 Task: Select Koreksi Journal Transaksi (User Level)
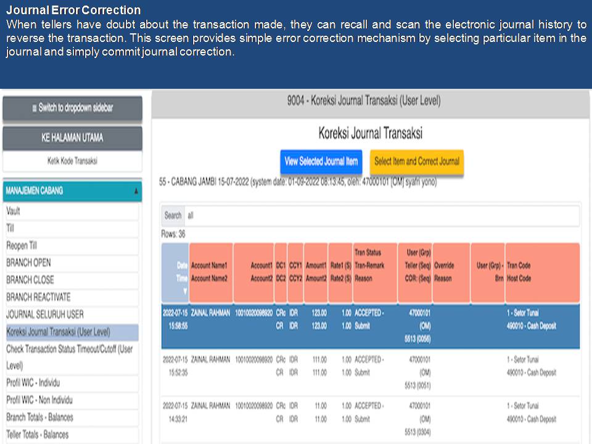click(x=72, y=332)
